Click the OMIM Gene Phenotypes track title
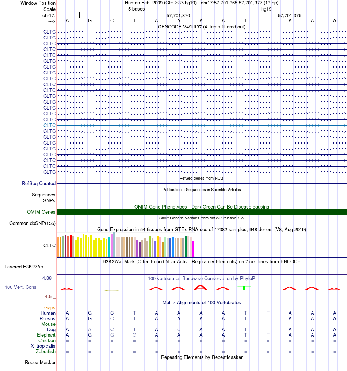This screenshot has height=371, width=347. 202,207
